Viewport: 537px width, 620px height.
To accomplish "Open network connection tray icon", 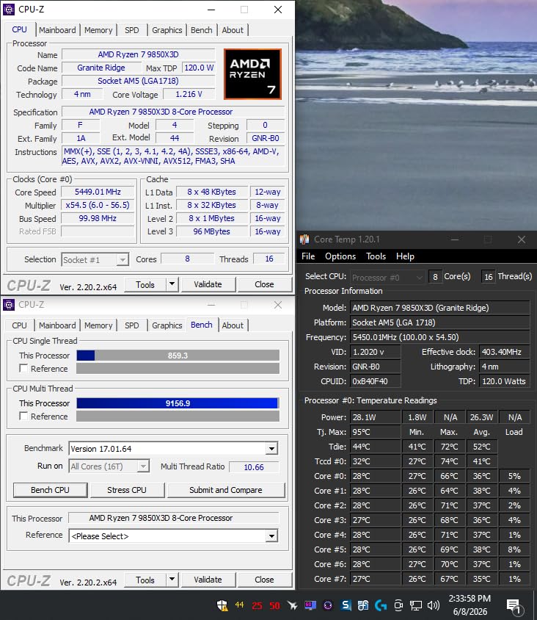I will [x=416, y=605].
